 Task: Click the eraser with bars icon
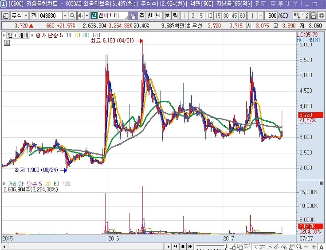[x=284, y=246]
